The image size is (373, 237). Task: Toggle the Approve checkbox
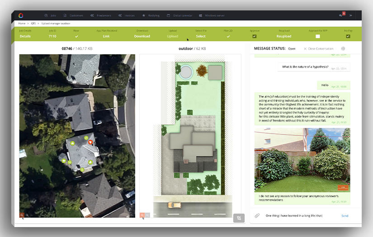(x=255, y=36)
